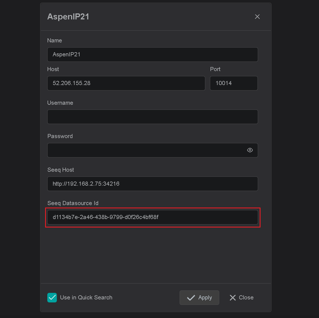This screenshot has width=319, height=318.
Task: Click the Seeq Host label
Action: click(x=61, y=170)
